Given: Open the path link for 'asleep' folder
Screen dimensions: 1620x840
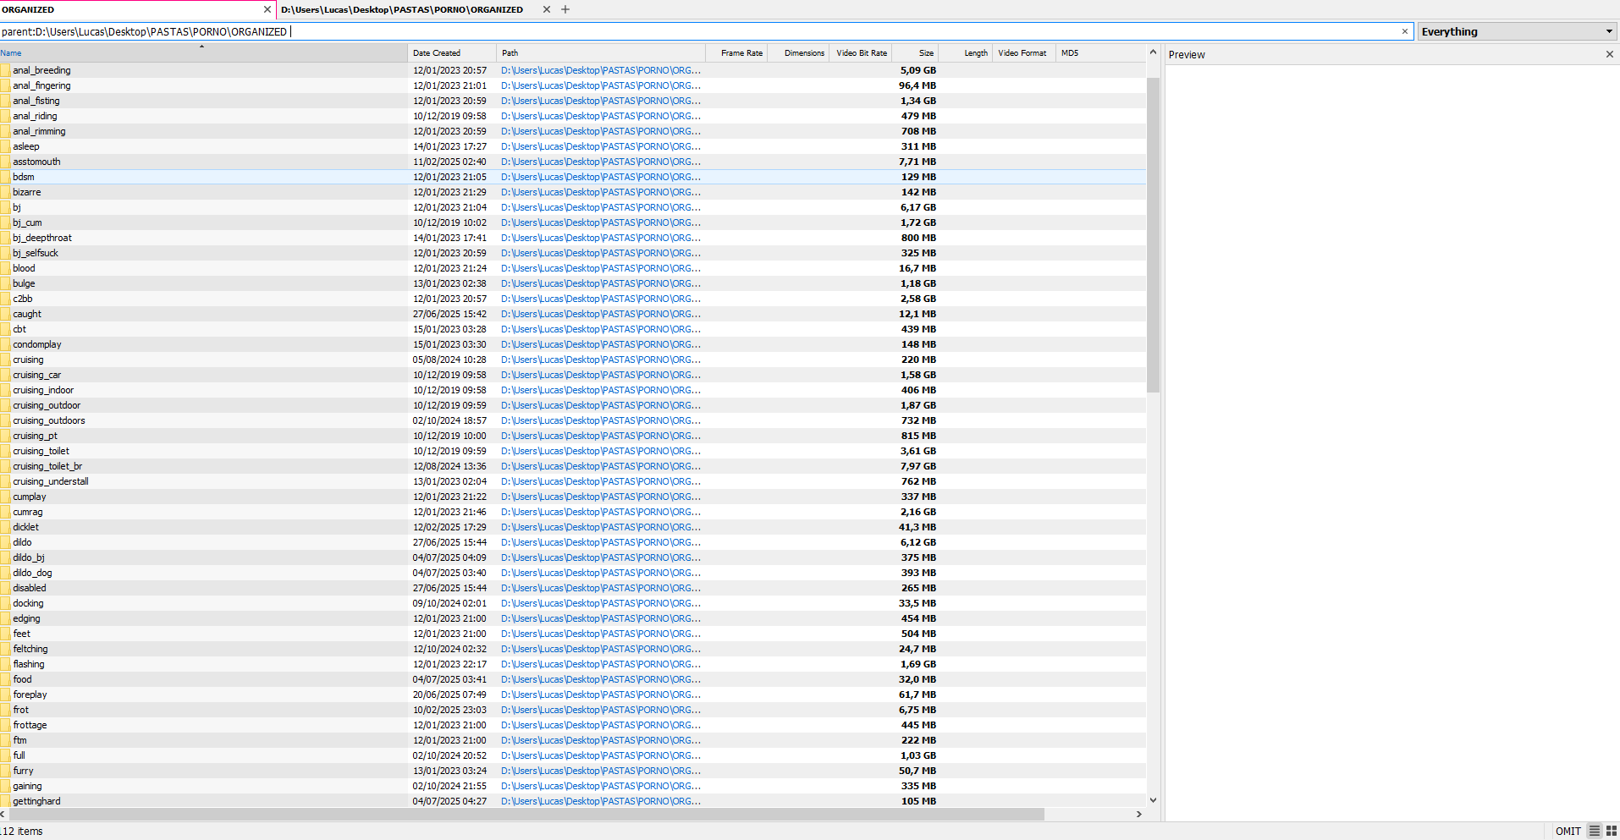Looking at the screenshot, I should (x=600, y=146).
